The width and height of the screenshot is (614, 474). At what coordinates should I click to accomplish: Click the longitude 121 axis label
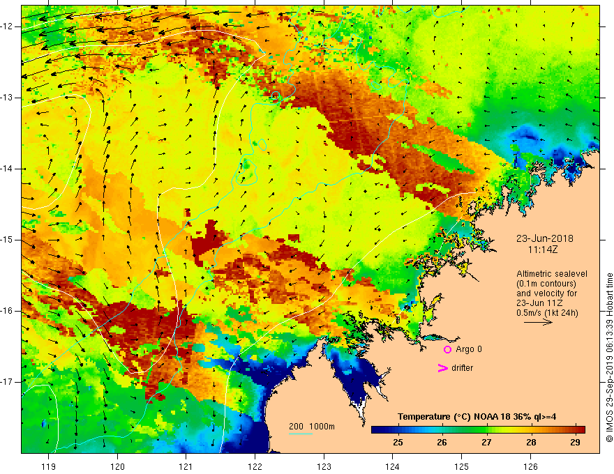[186, 466]
